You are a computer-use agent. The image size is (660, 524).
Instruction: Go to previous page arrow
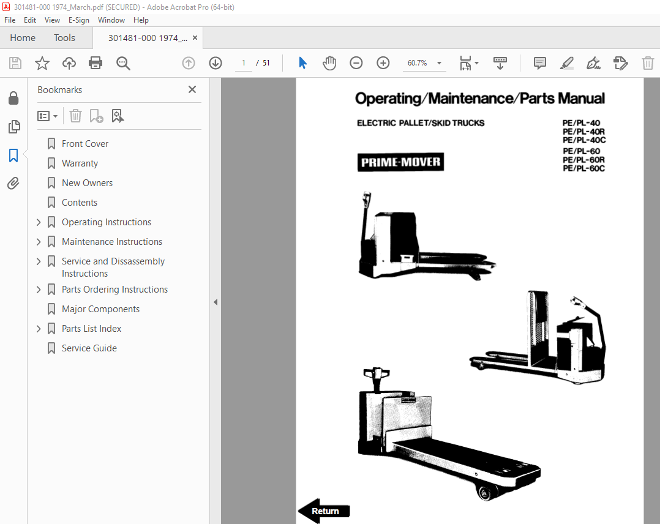point(189,63)
